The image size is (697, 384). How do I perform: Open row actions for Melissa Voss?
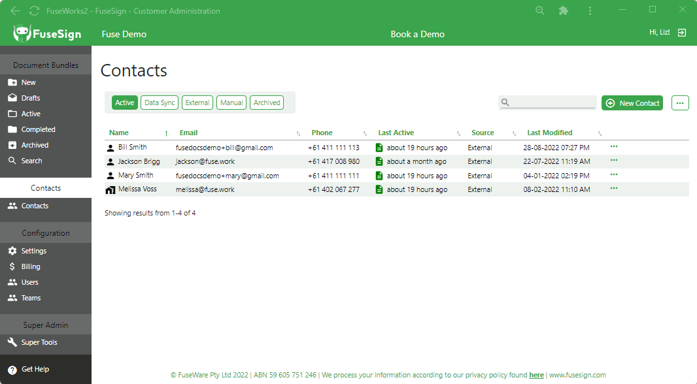[614, 188]
